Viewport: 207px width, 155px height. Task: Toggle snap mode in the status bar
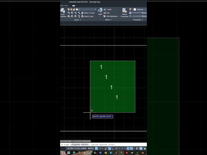click(x=100, y=149)
